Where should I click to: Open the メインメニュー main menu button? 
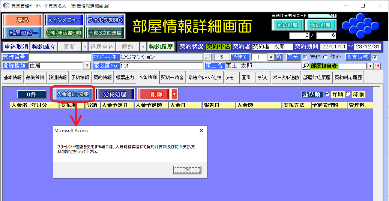(x=64, y=20)
